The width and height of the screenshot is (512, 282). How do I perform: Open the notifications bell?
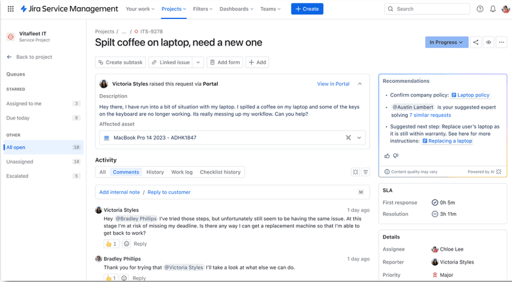tap(493, 9)
